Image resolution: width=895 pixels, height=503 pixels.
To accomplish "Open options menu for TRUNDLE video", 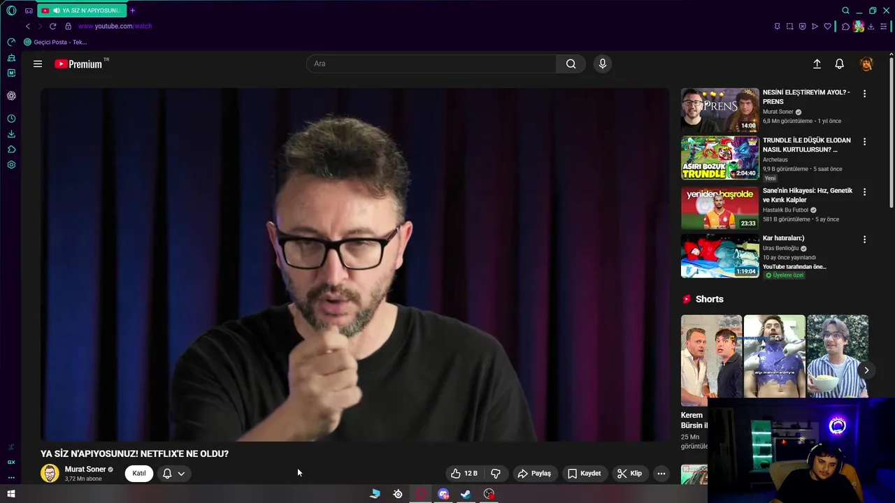I will tap(864, 142).
